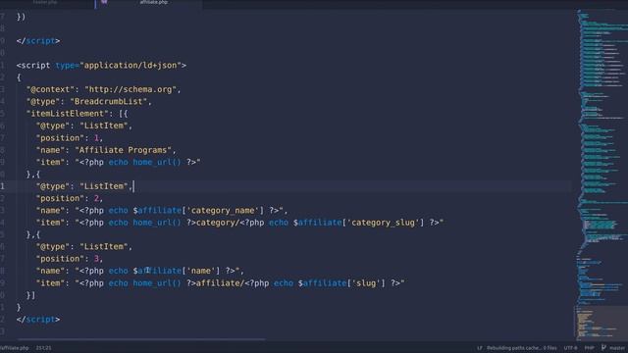Change the PHP grammar selector
628x353 pixels.
pos(589,348)
